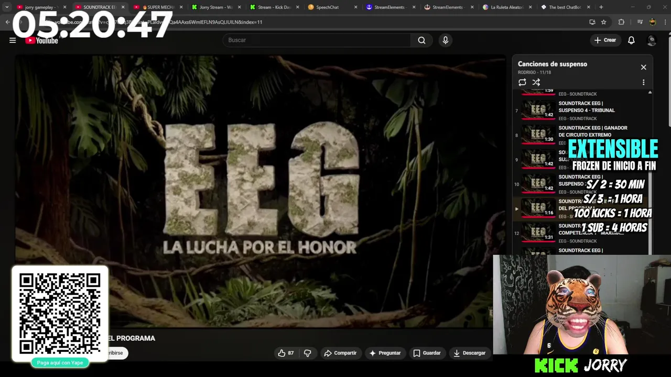Viewport: 671px width, 377px height.
Task: Click the EEG video player
Action: (261, 191)
